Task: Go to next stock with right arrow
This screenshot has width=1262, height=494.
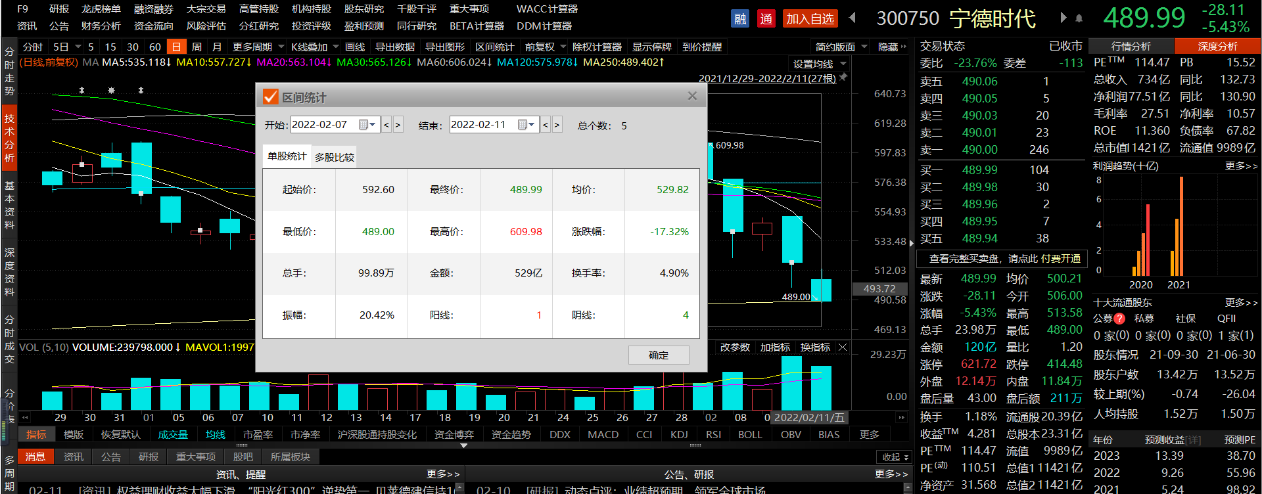Action: coord(1063,18)
